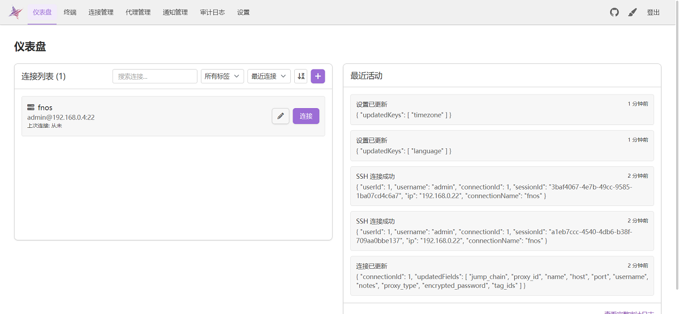Click the 搜索连接 search field
The height and width of the screenshot is (314, 679).
click(154, 76)
